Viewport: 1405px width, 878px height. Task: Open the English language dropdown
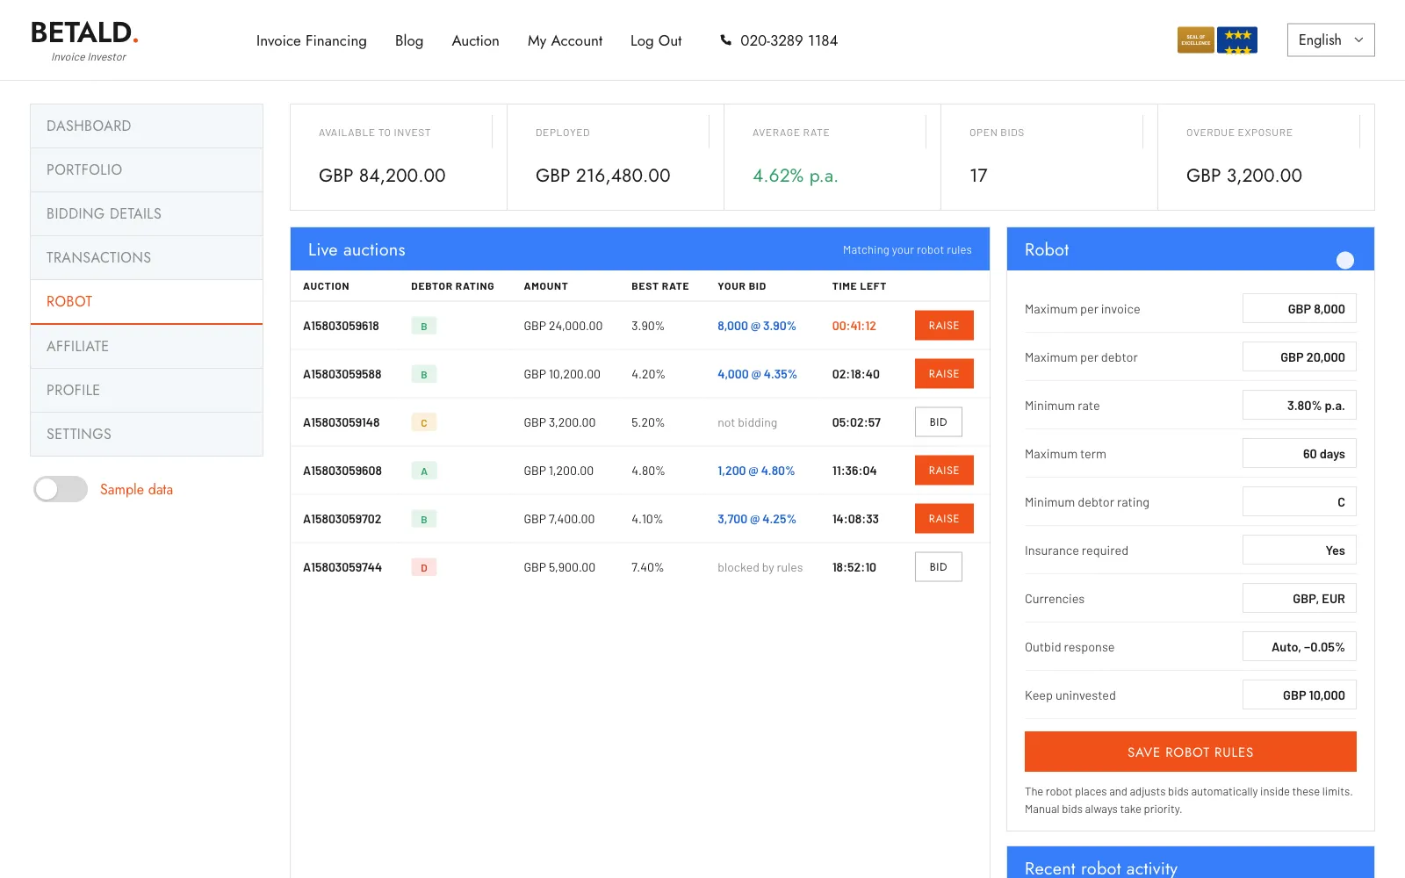[x=1330, y=40]
